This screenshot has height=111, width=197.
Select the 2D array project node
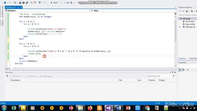[186, 18]
